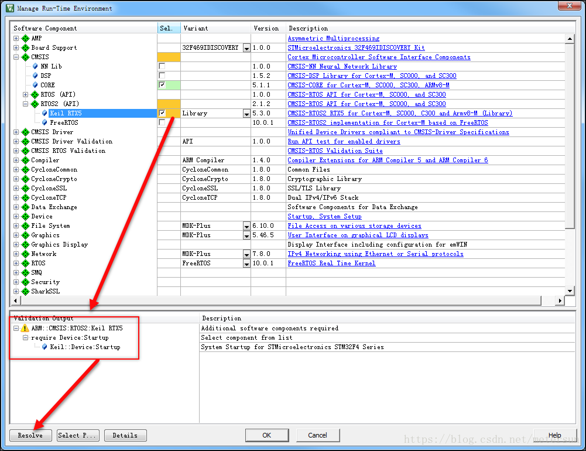Click the CMSIS Driver component icon

[25, 132]
